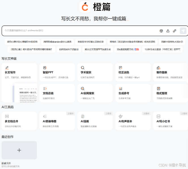Viewport: 188px width, 169px height.
Task: Click the 上线中 badge on AI有声画本
Action: (146, 113)
